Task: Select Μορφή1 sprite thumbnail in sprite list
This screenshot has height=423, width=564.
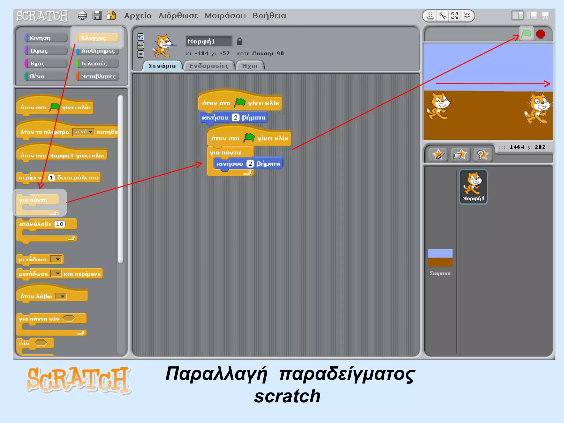Action: (473, 187)
